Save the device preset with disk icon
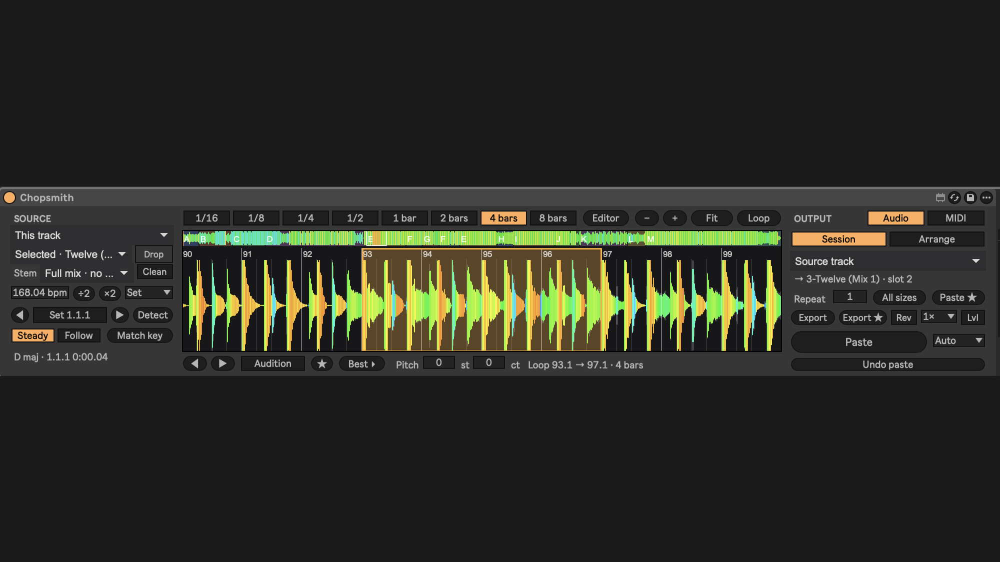1000x562 pixels. (x=970, y=198)
